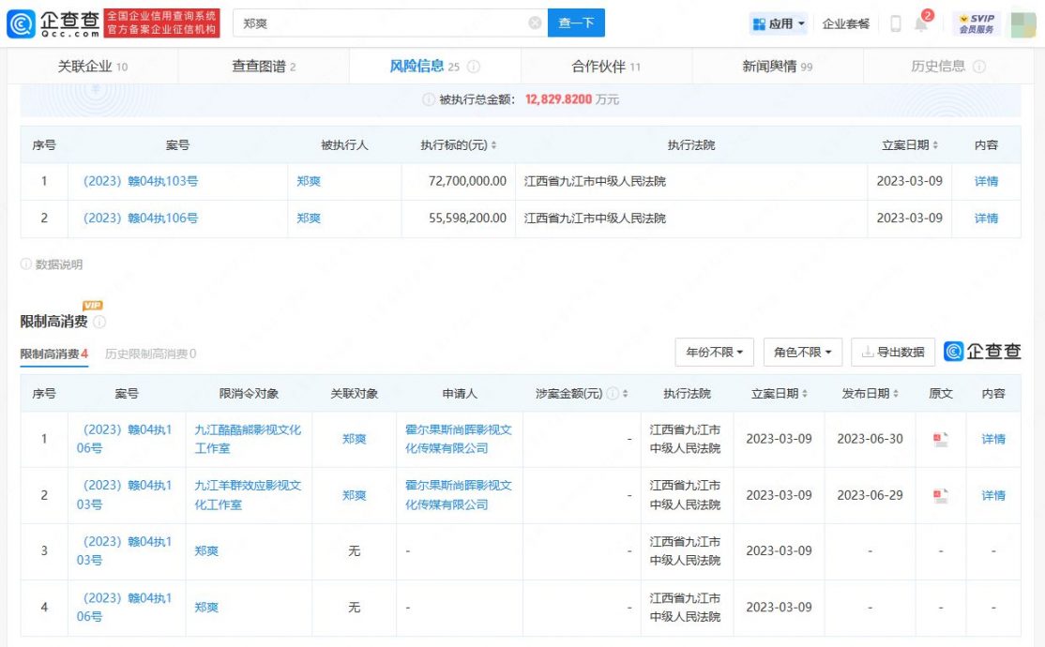Clear search text via the × icon

(534, 23)
